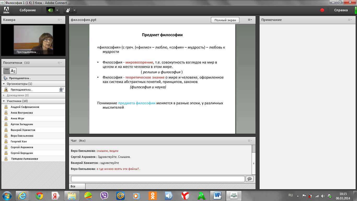Open философия.ppt pod options menu
Image resolution: width=357 pixels, height=201 pixels.
(x=250, y=20)
